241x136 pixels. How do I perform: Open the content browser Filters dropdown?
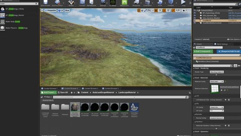[x=48, y=97]
